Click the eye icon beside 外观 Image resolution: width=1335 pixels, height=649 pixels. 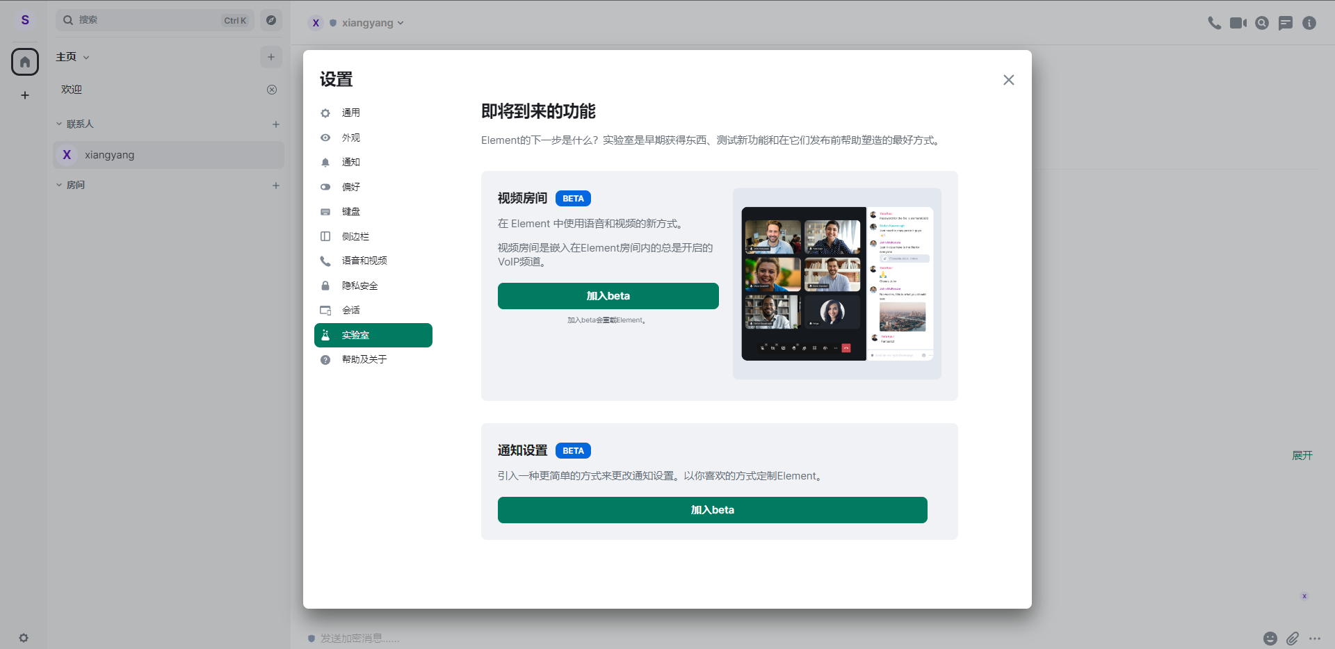[x=325, y=138]
